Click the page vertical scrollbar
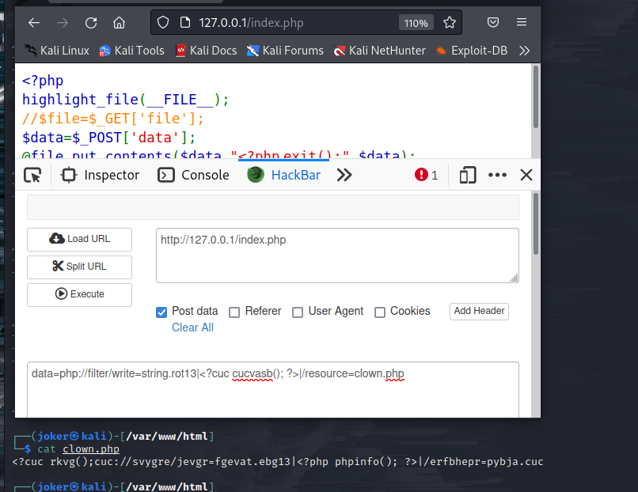The height and width of the screenshot is (492, 638). [x=536, y=97]
